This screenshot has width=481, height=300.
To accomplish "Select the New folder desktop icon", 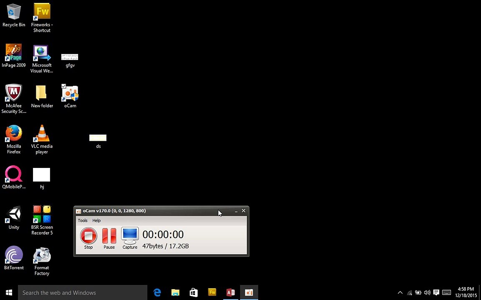I will click(42, 97).
